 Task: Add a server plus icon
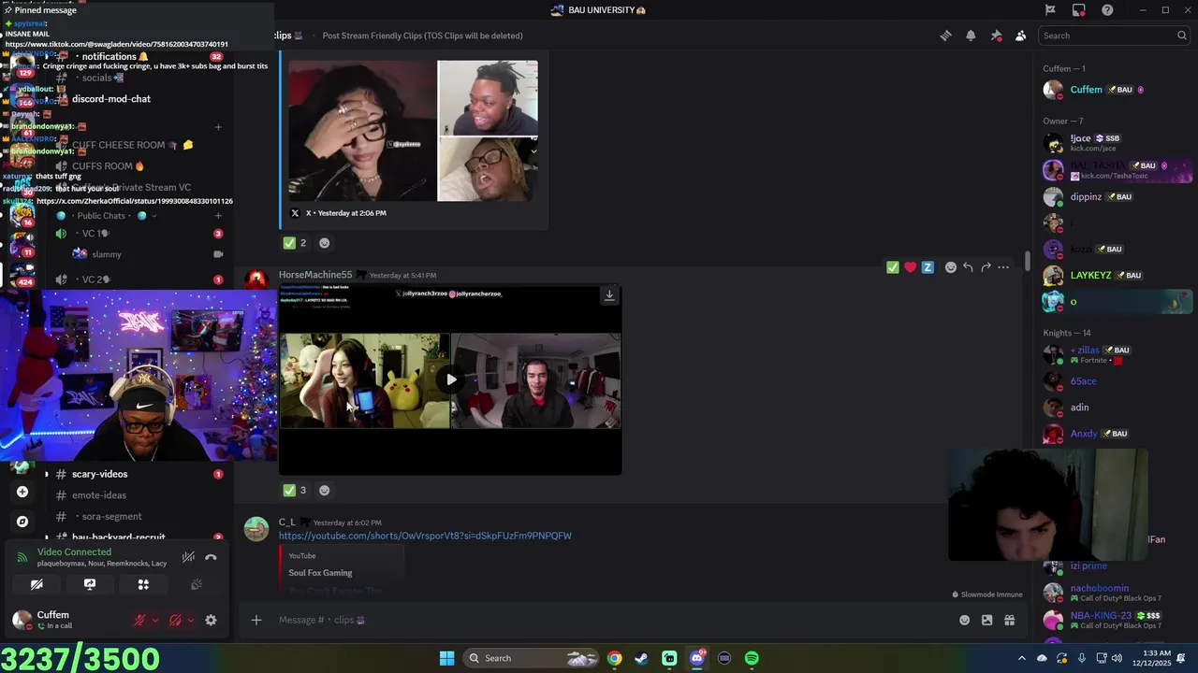point(22,492)
